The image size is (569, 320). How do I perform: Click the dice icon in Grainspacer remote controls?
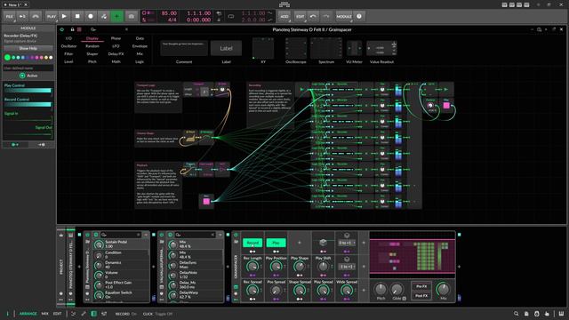pyautogui.click(x=323, y=243)
